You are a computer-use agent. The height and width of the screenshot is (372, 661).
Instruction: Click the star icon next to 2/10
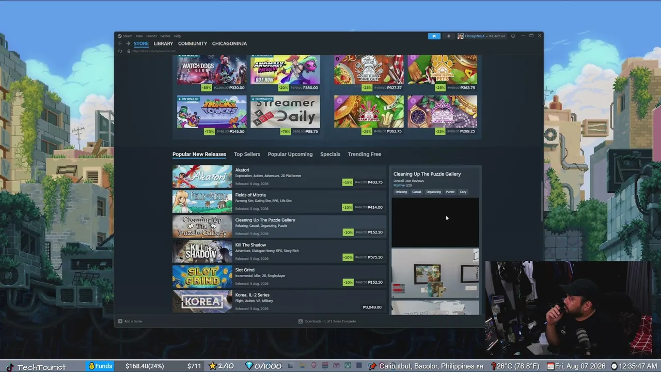pyautogui.click(x=212, y=366)
